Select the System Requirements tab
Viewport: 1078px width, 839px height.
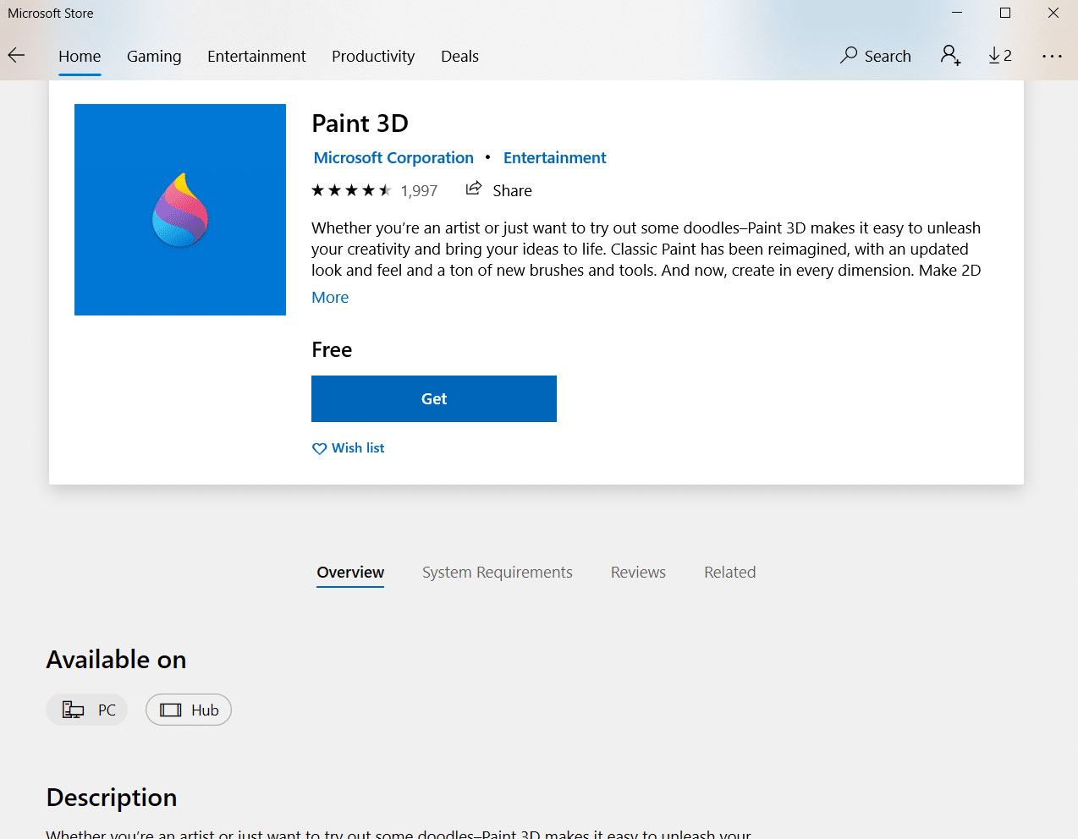pos(498,573)
